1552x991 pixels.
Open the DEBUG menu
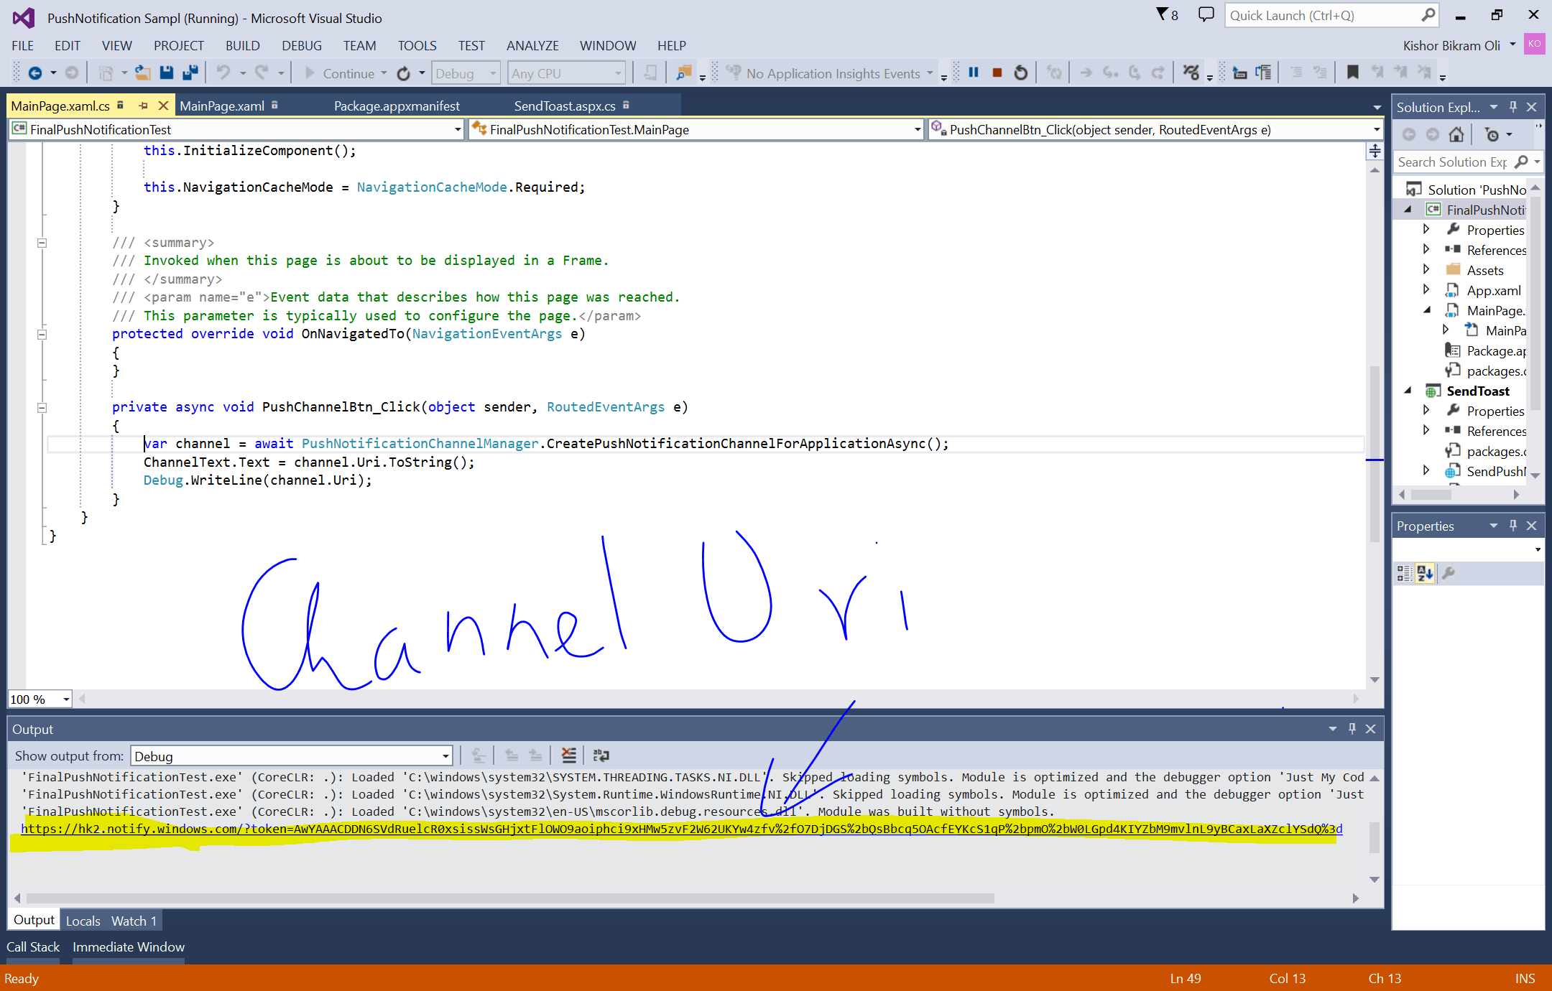click(302, 46)
